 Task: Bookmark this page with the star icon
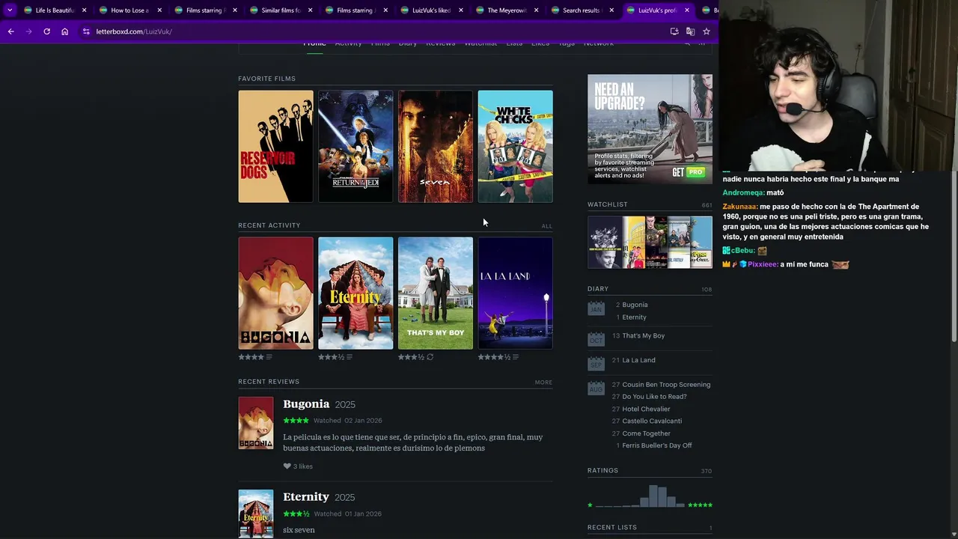[706, 31]
